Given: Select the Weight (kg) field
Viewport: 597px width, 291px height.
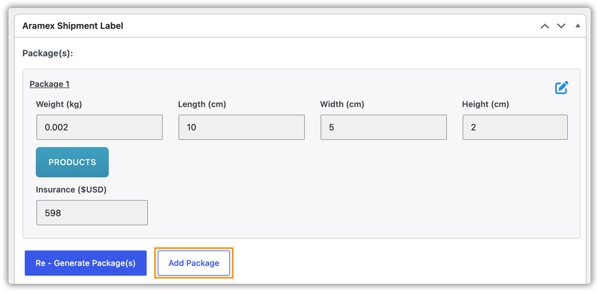Looking at the screenshot, I should (x=99, y=128).
